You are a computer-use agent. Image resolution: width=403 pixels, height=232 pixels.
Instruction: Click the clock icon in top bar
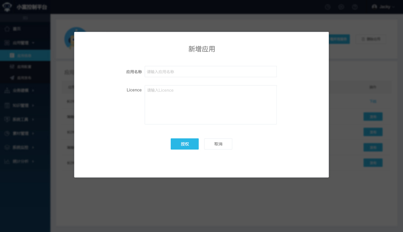pos(328,7)
